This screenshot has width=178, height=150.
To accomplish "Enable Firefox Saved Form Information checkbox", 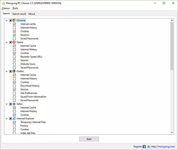I will pyautogui.click(x=14, y=97).
